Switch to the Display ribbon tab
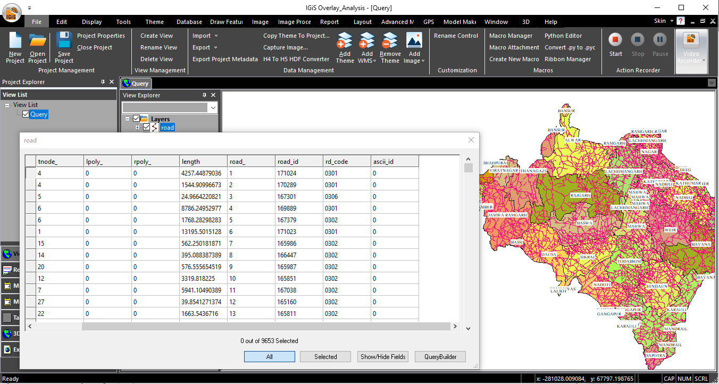 pyautogui.click(x=92, y=22)
